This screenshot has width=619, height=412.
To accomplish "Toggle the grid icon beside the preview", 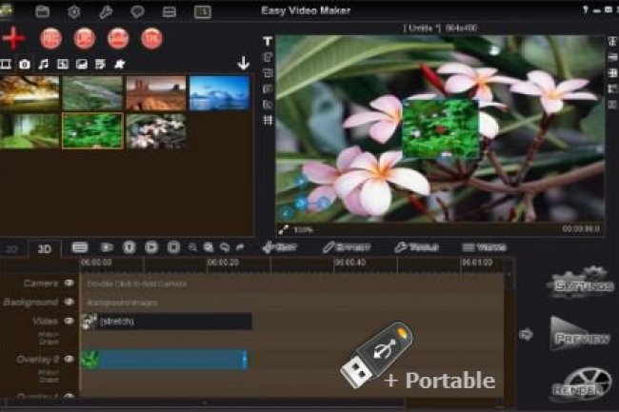I will point(268,119).
